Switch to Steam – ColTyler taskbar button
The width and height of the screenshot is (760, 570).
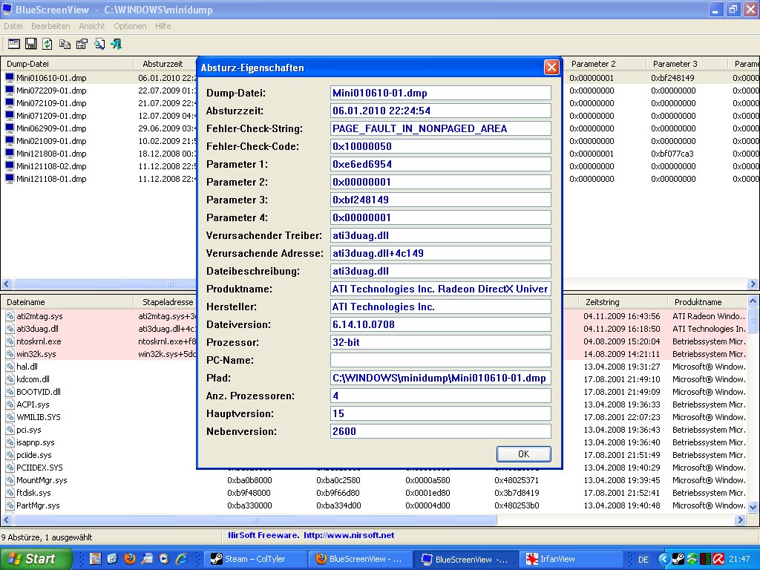(x=255, y=559)
